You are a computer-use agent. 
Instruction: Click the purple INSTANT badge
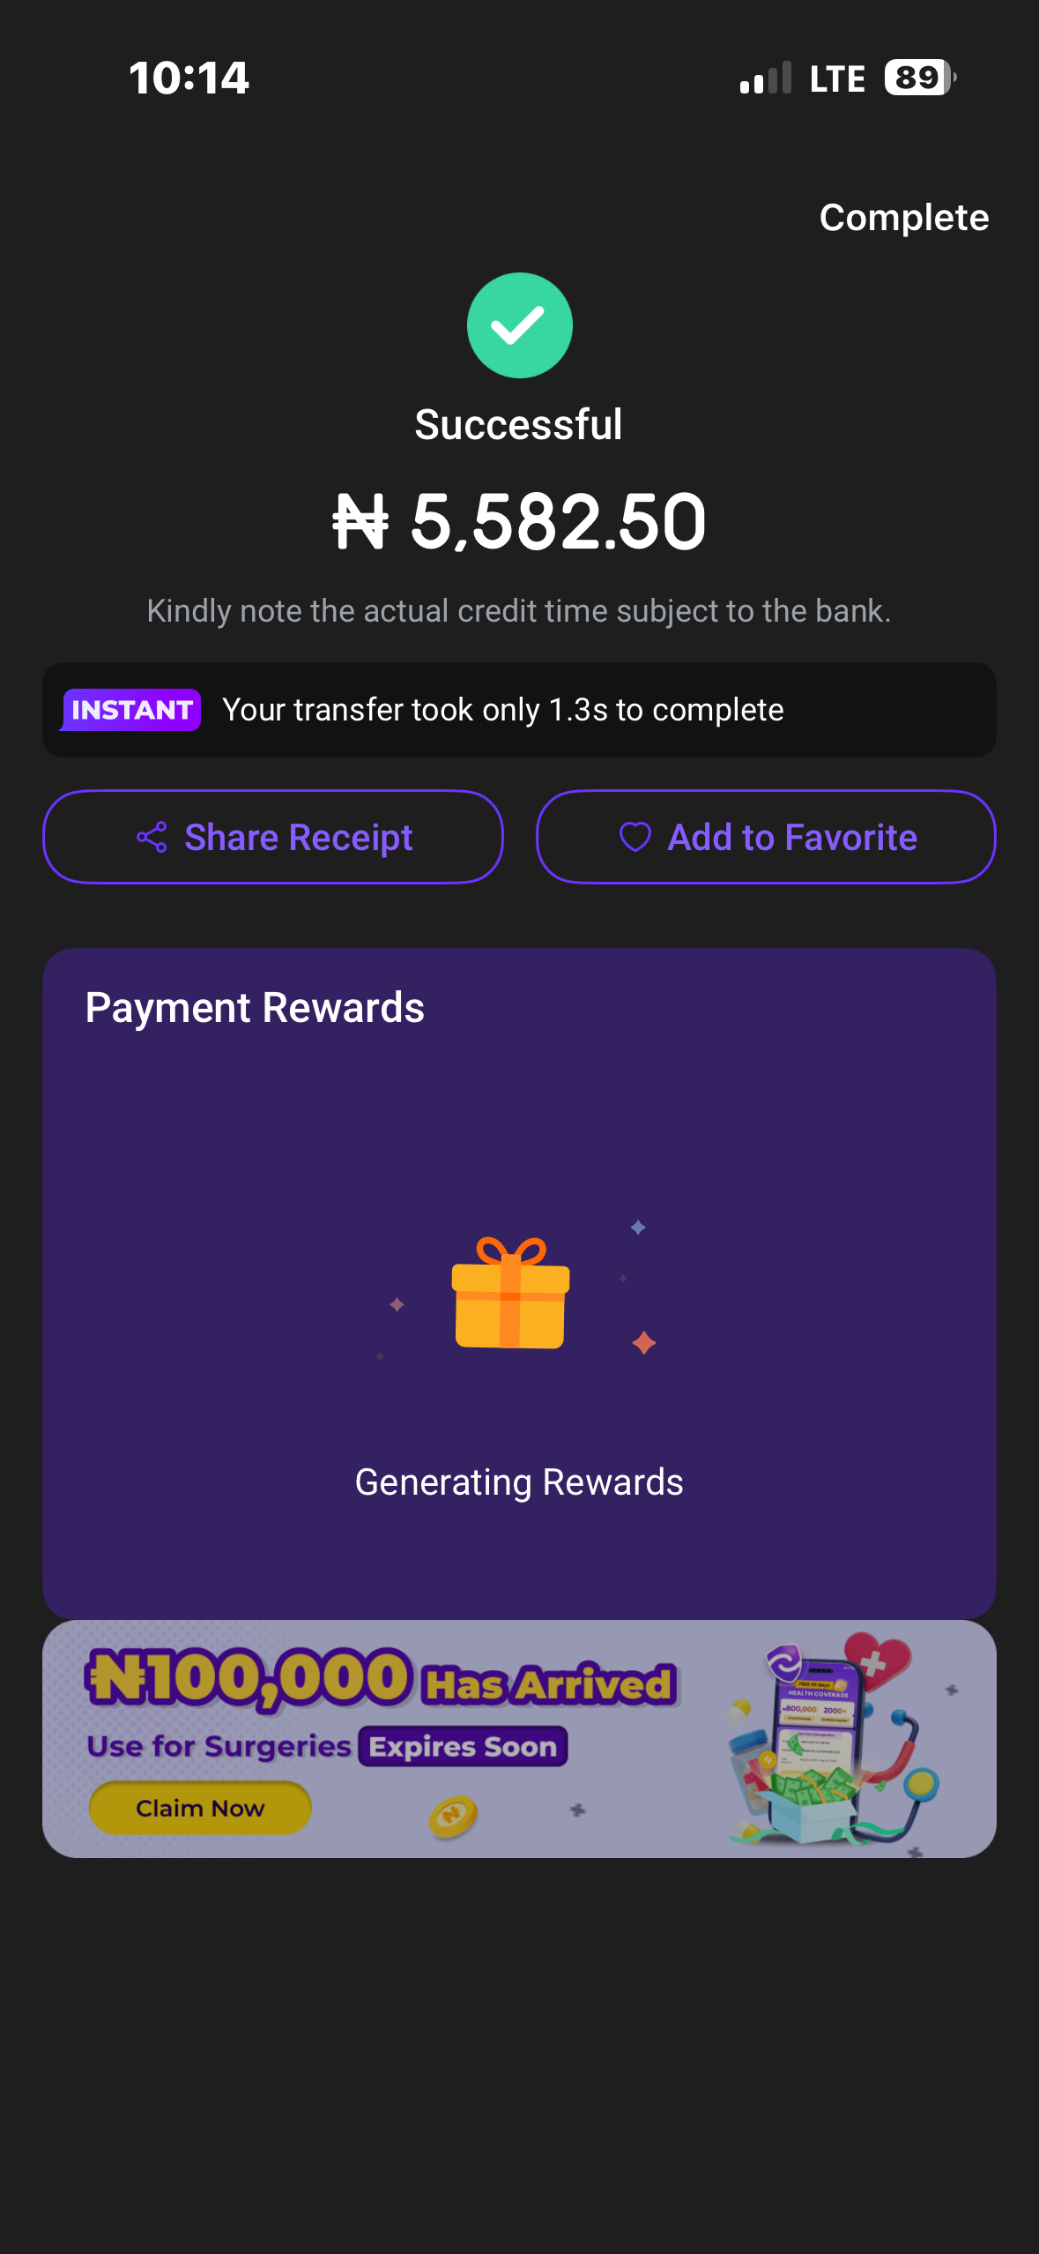click(131, 710)
